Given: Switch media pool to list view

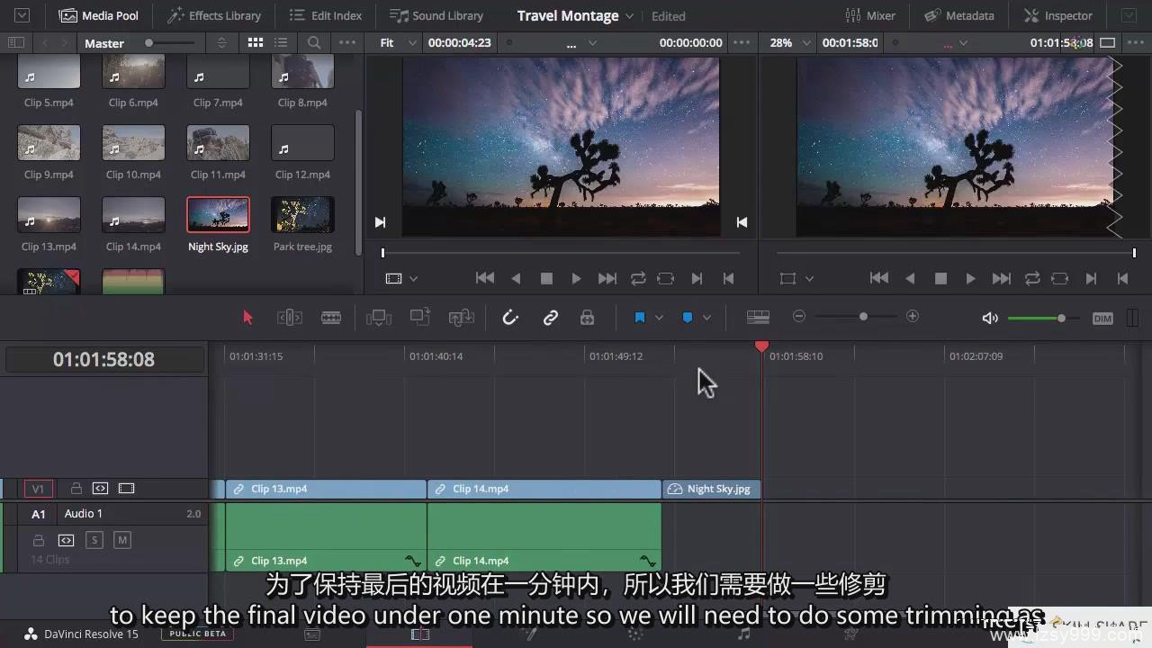Looking at the screenshot, I should click(281, 42).
